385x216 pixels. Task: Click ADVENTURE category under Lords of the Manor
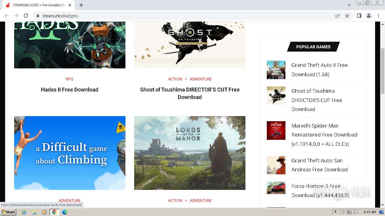pyautogui.click(x=201, y=200)
